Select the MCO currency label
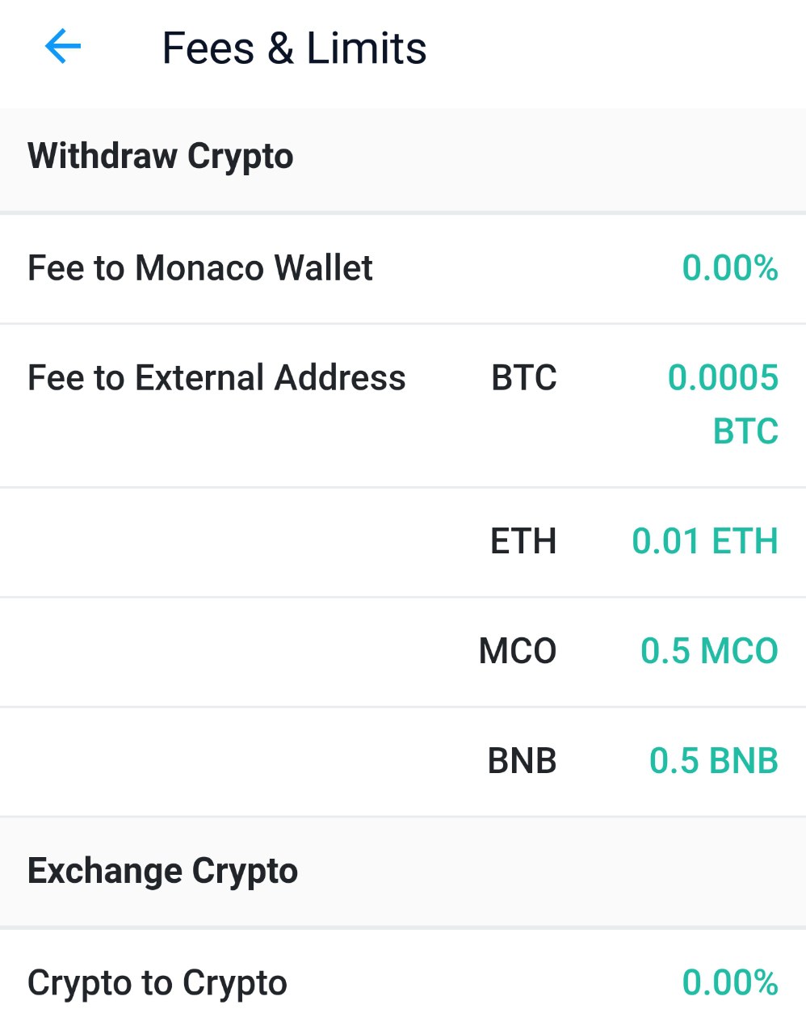This screenshot has width=806, height=1034. coord(518,651)
